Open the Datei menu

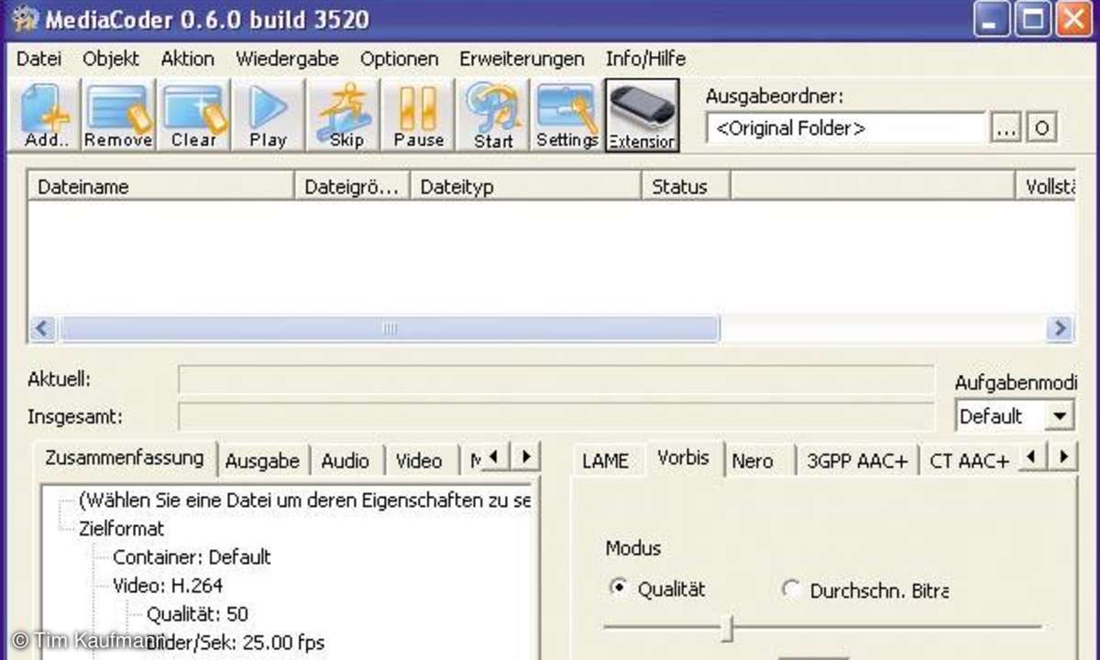tap(39, 59)
